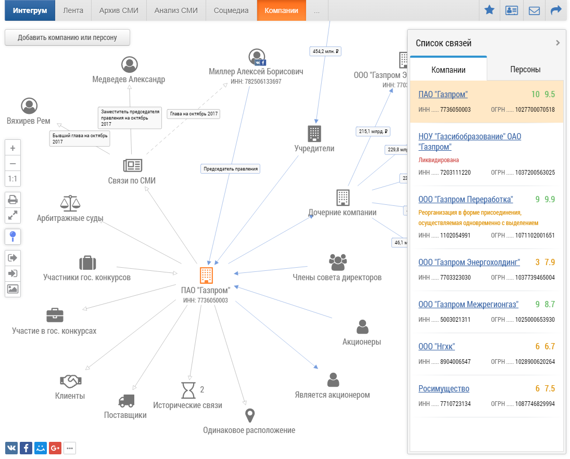The image size is (570, 459).
Task: Select ПАО "Газпром" central node
Action: pyautogui.click(x=206, y=276)
